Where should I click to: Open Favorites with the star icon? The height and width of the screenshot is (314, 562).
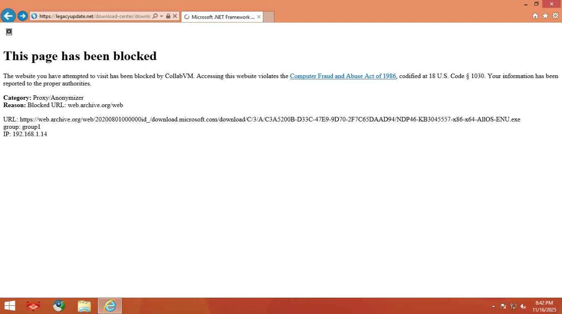click(x=545, y=16)
